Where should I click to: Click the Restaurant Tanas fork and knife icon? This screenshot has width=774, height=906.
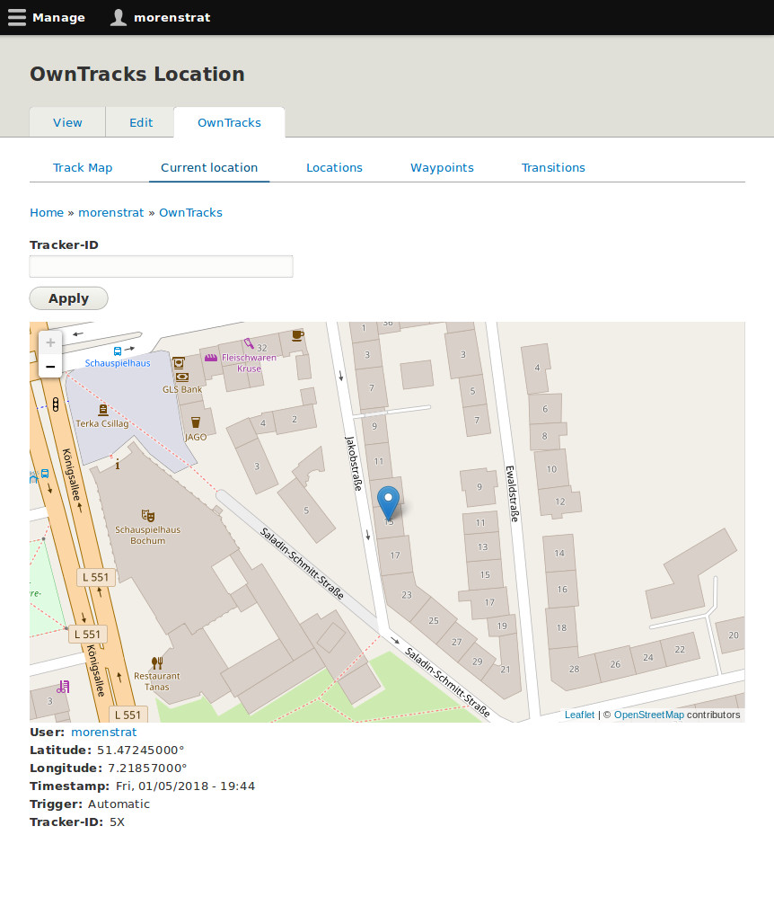[x=157, y=662]
